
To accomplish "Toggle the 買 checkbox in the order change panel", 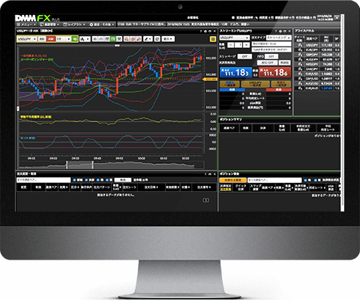I will pos(107,180).
